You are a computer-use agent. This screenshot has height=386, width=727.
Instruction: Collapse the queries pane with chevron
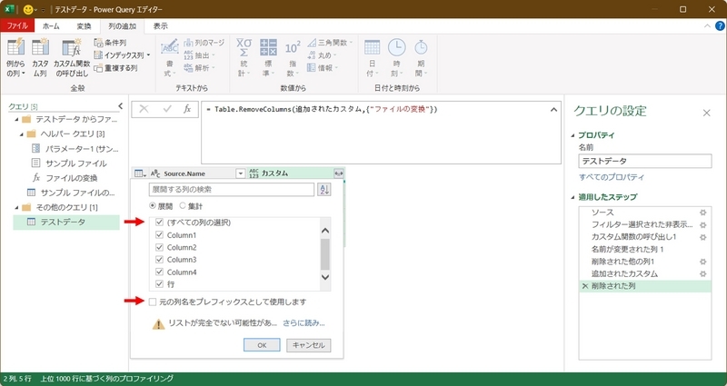pyautogui.click(x=121, y=106)
